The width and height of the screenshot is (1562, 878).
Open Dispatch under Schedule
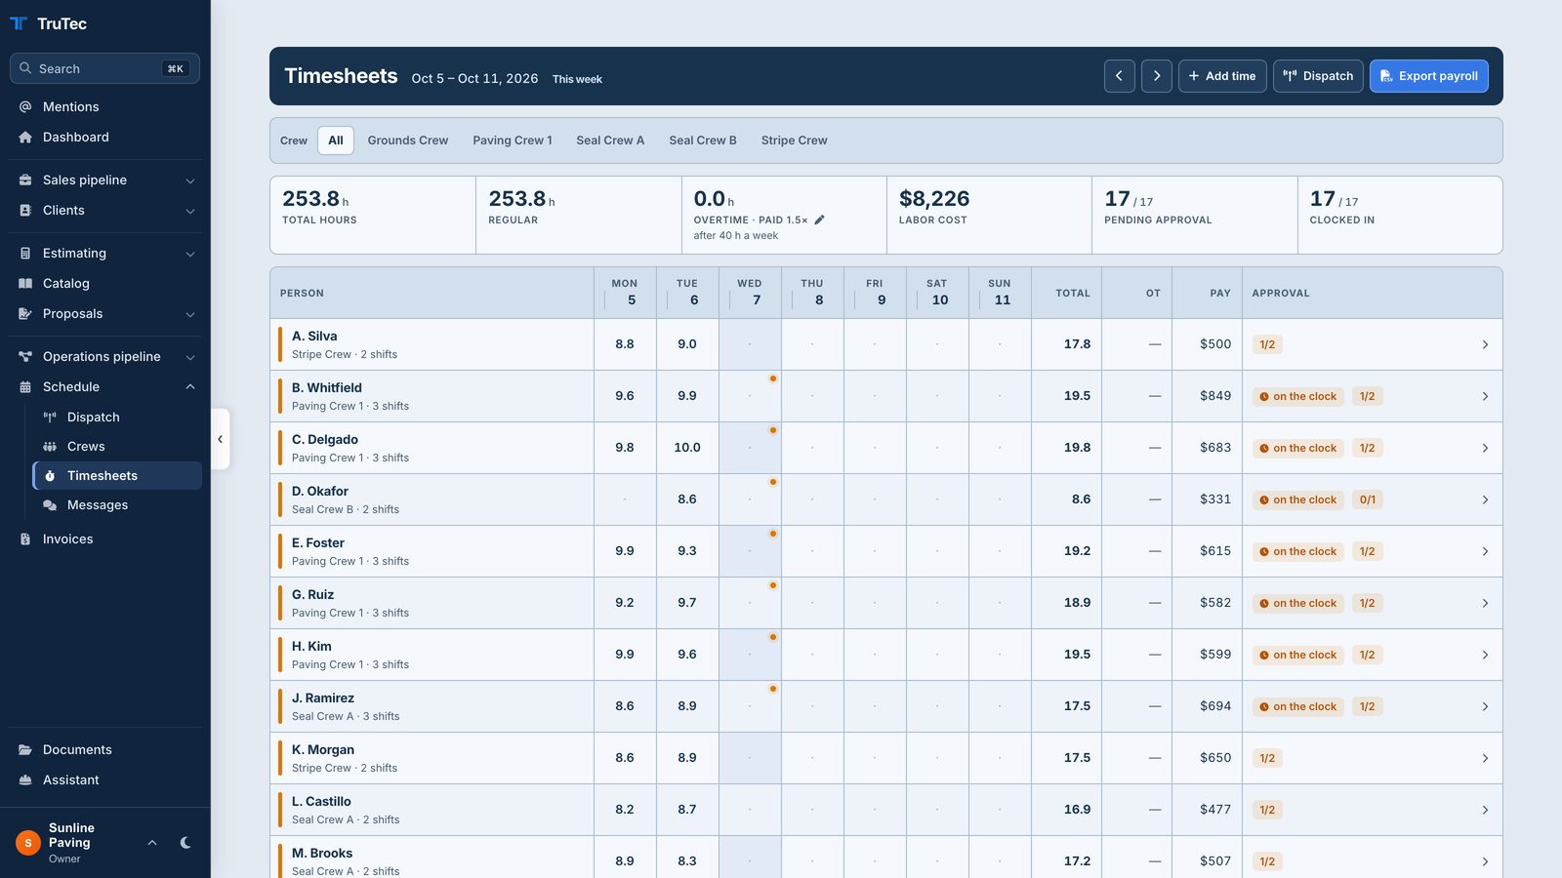point(117,417)
